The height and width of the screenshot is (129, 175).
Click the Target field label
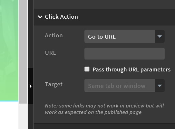pyautogui.click(x=54, y=84)
